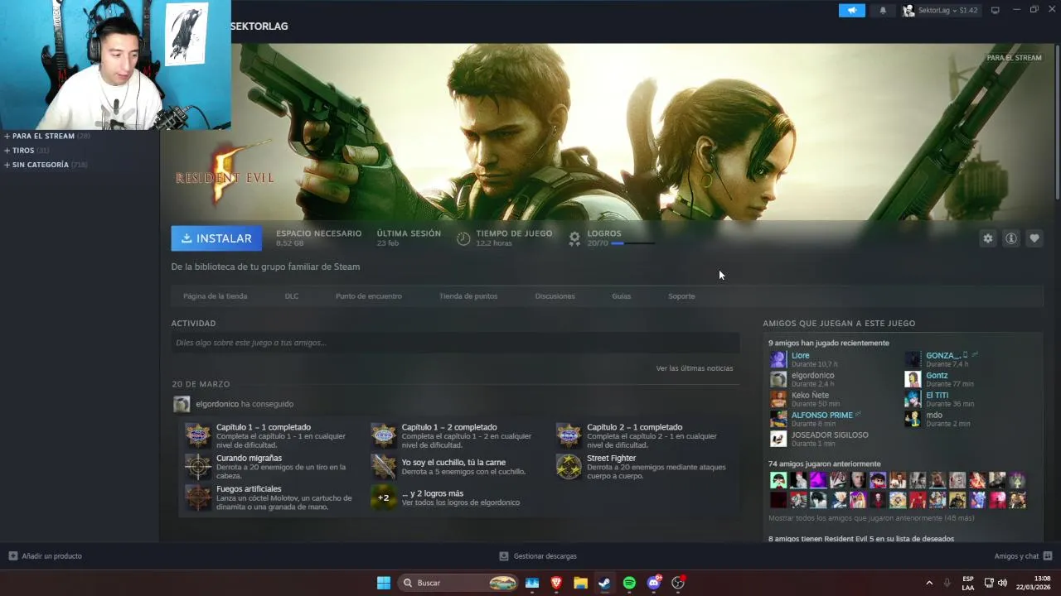
Task: Select friend ALFONSO PRIME
Action: point(821,416)
